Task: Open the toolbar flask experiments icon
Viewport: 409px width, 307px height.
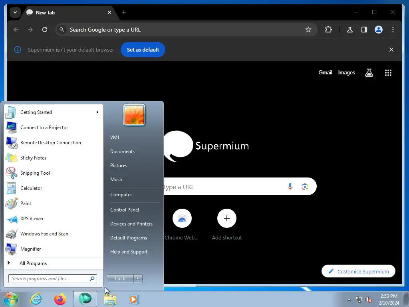Action: pyautogui.click(x=350, y=30)
